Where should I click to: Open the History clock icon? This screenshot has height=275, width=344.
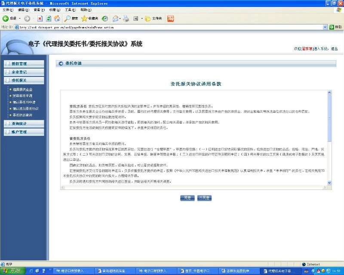105,18
